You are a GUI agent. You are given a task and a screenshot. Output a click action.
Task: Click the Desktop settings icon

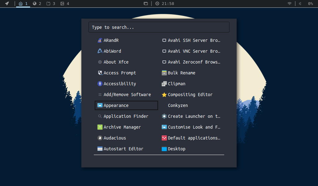tap(164, 149)
